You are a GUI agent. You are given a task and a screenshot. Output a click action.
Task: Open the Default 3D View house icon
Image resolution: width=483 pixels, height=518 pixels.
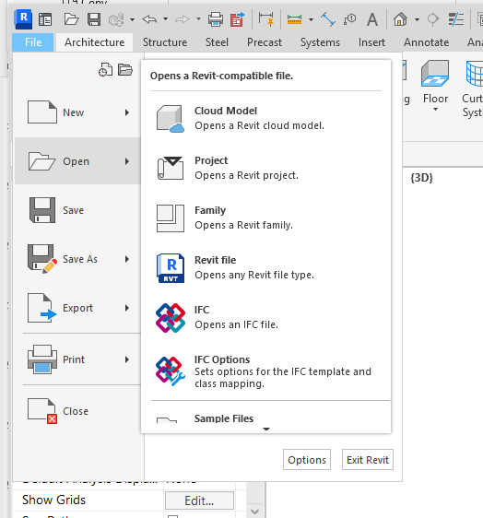click(400, 19)
